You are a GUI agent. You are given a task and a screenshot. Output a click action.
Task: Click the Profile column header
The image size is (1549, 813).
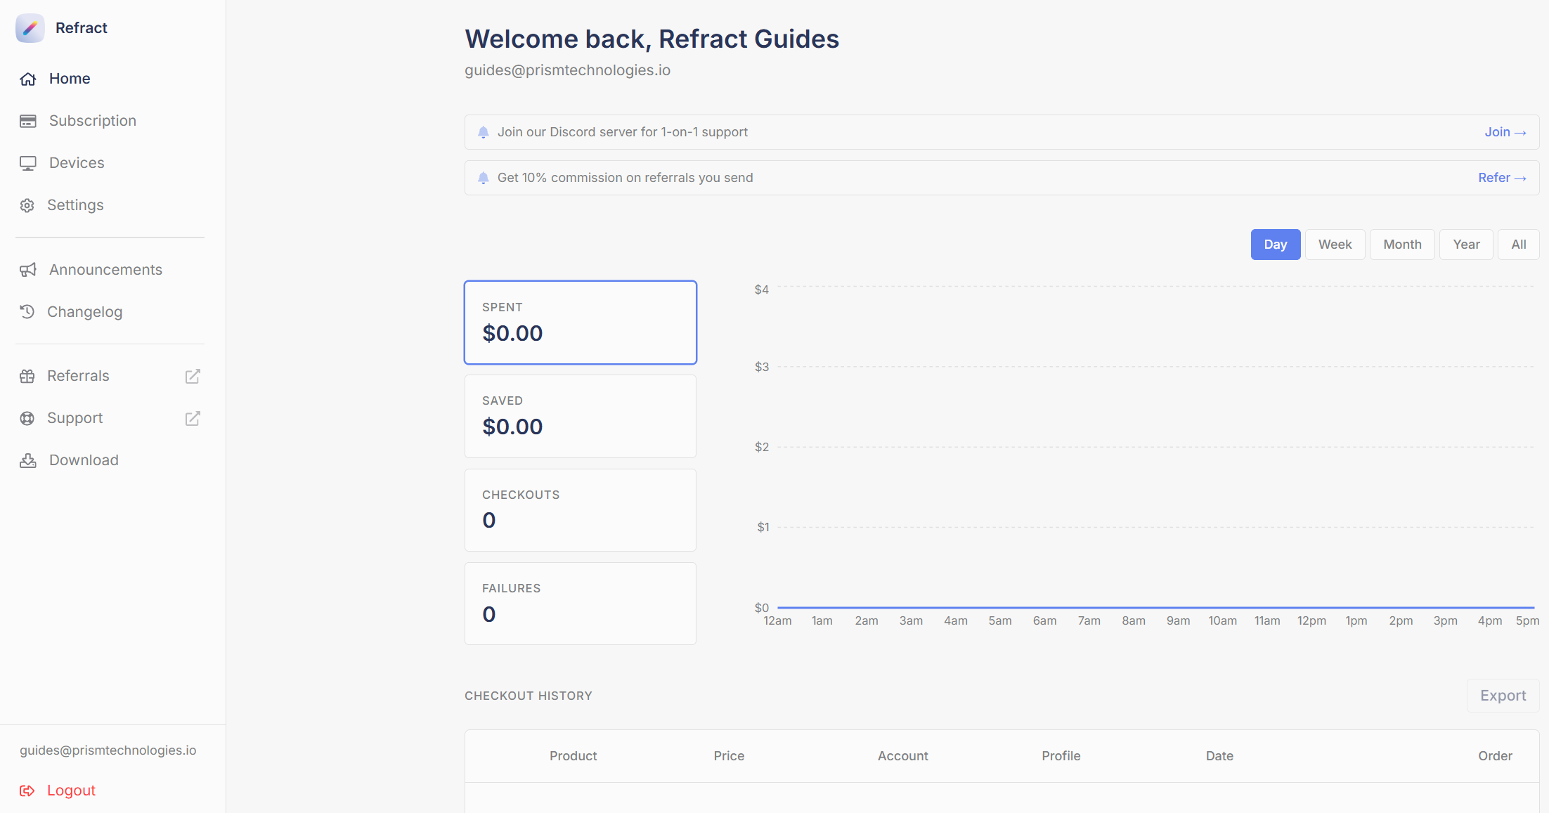pos(1061,756)
